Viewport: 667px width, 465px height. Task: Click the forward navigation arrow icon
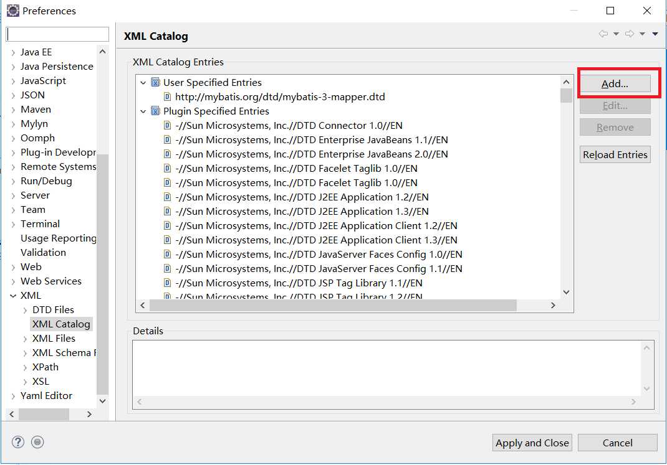pyautogui.click(x=630, y=34)
